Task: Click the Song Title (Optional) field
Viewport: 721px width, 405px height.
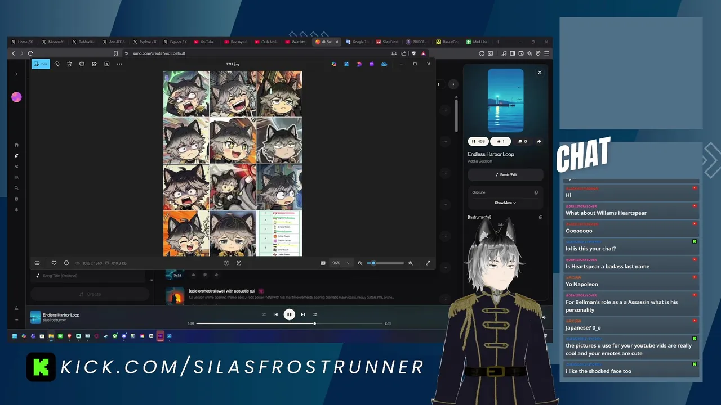Action: tap(88, 276)
